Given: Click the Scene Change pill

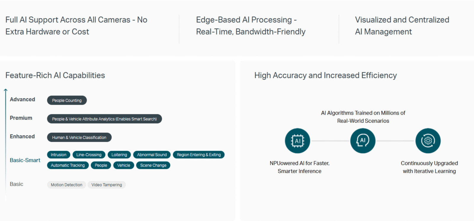Looking at the screenshot, I should (153, 165).
